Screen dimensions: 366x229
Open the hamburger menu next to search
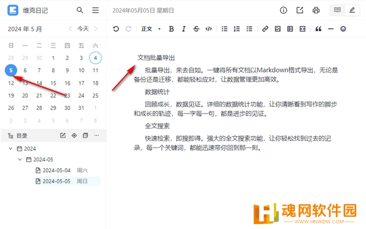click(95, 10)
